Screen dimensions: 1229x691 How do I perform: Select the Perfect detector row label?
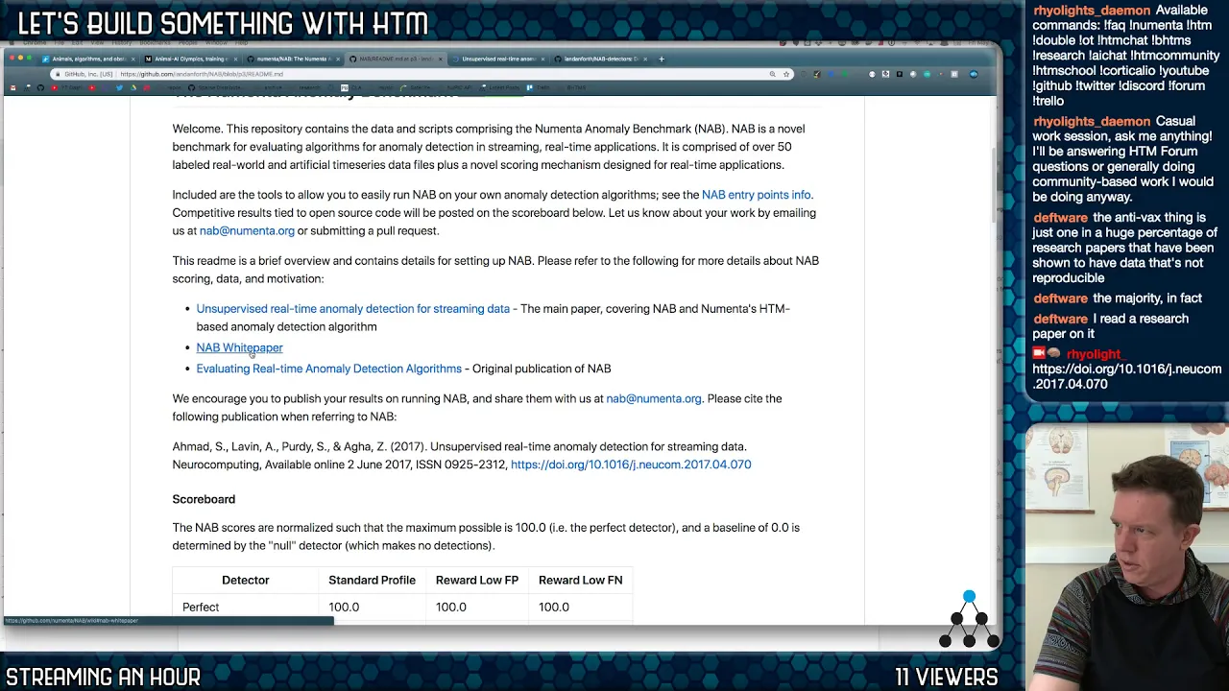201,608
